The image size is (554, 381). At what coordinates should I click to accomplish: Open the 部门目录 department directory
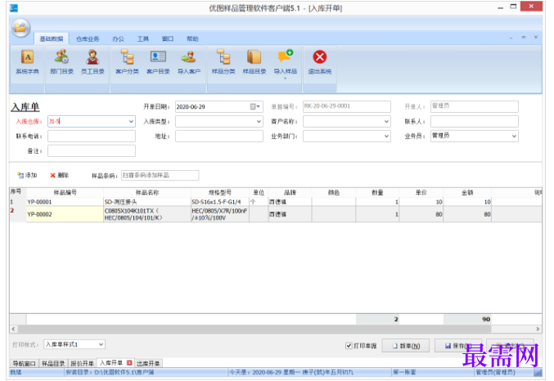[x=61, y=62]
